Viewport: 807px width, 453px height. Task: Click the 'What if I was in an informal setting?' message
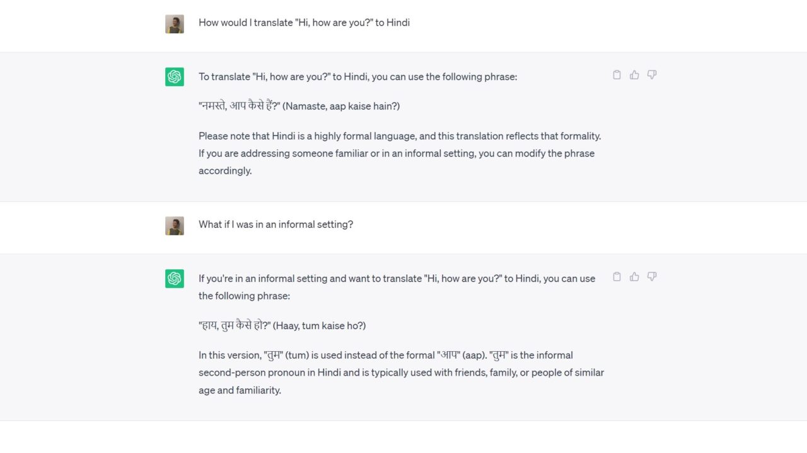click(276, 224)
